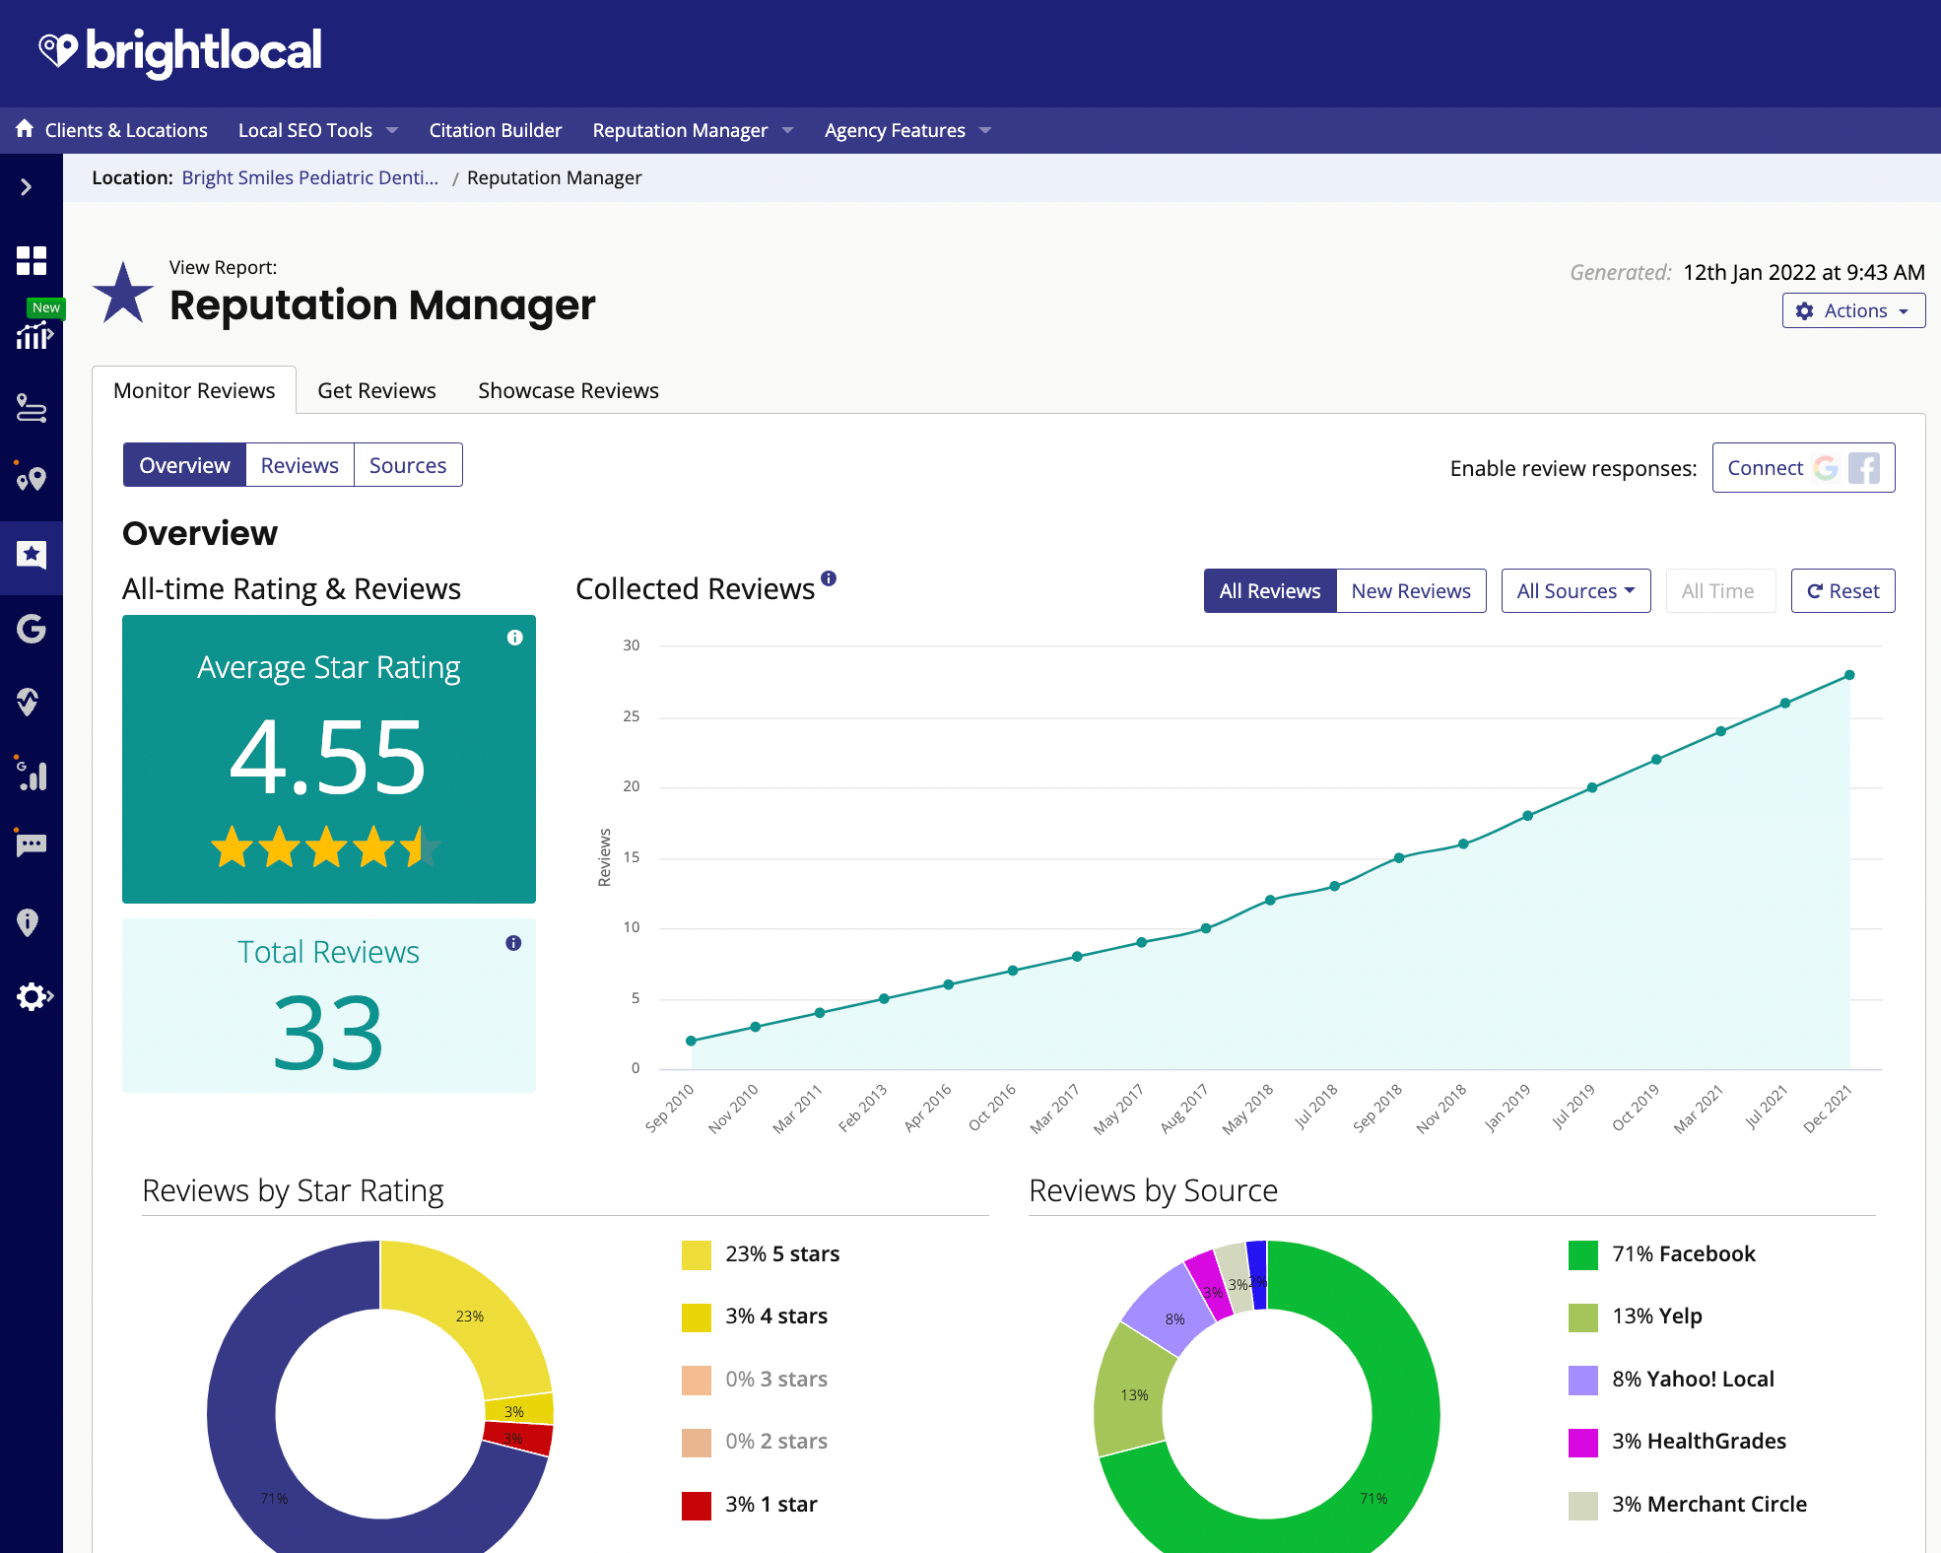Open the chat bubble sidebar icon
The height and width of the screenshot is (1553, 1941).
tap(32, 844)
